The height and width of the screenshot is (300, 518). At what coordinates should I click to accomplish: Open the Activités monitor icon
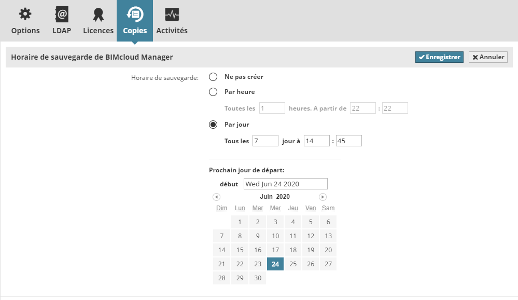172,15
